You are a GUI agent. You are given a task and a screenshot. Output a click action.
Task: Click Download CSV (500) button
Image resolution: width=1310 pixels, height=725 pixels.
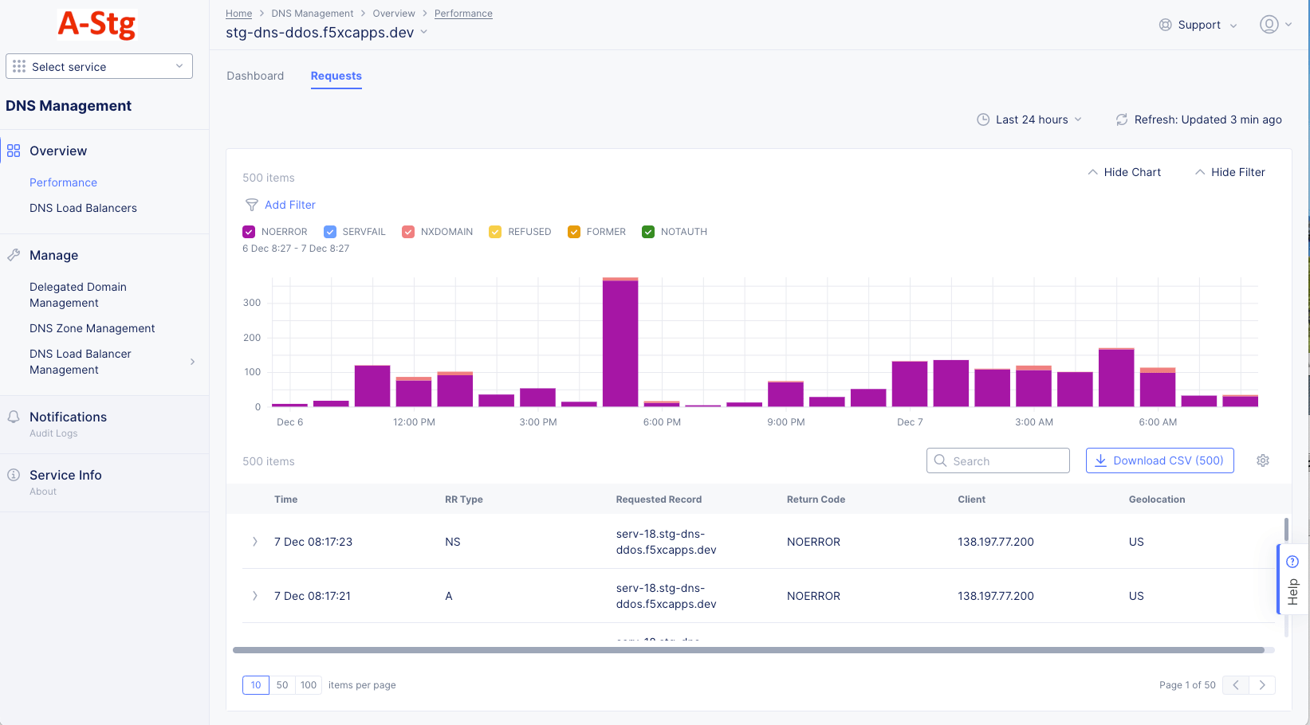1159,460
